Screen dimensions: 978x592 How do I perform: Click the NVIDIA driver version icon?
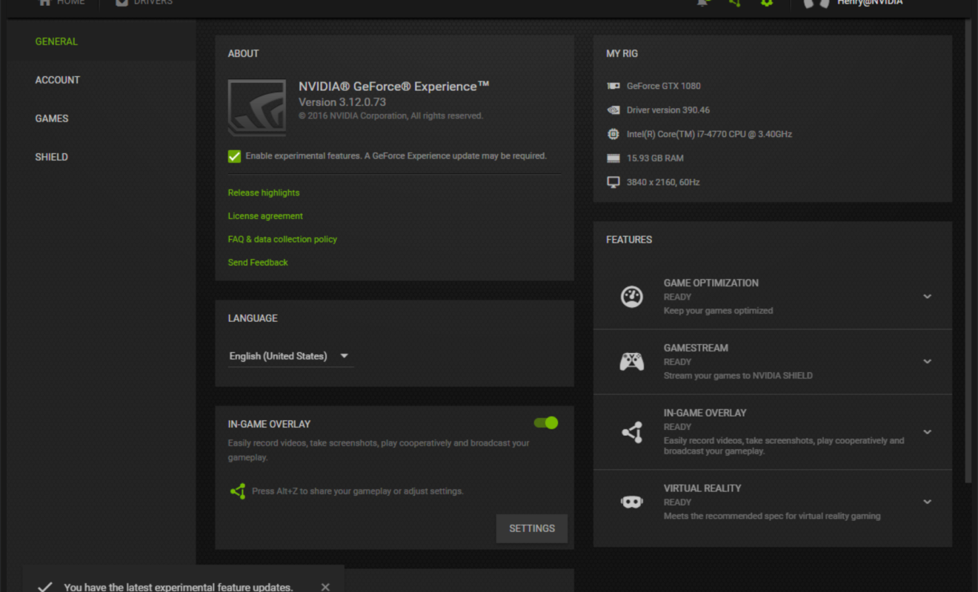coord(613,110)
